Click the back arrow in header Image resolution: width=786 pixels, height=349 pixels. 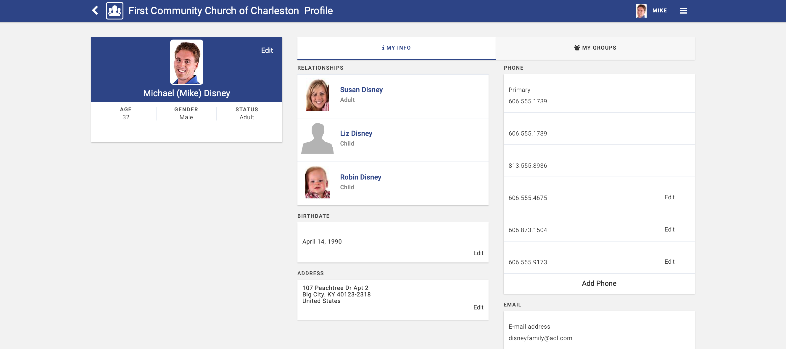(x=95, y=10)
